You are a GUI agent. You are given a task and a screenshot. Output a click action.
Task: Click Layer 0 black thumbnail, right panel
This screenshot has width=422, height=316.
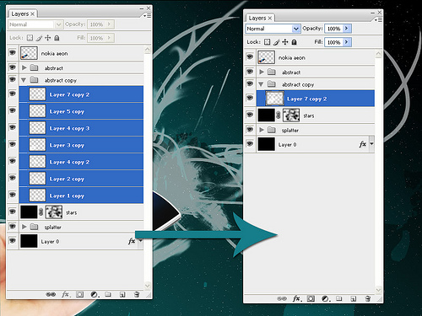tap(266, 144)
